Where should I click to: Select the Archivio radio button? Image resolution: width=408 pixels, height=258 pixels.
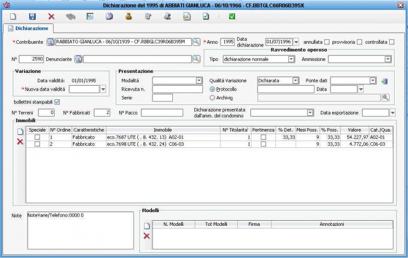point(213,98)
